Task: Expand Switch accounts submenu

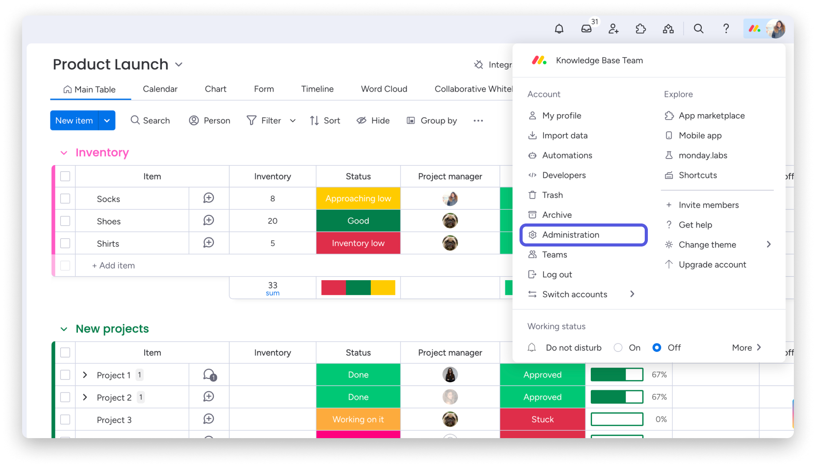Action: click(632, 294)
